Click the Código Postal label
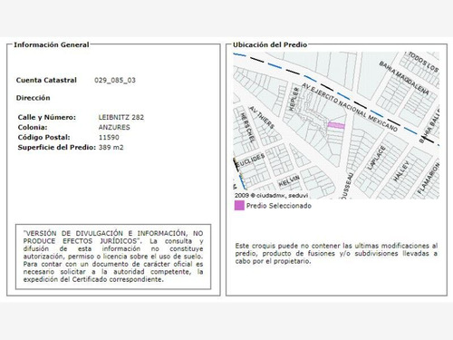Image resolution: width=453 pixels, height=340 pixels. coord(43,137)
